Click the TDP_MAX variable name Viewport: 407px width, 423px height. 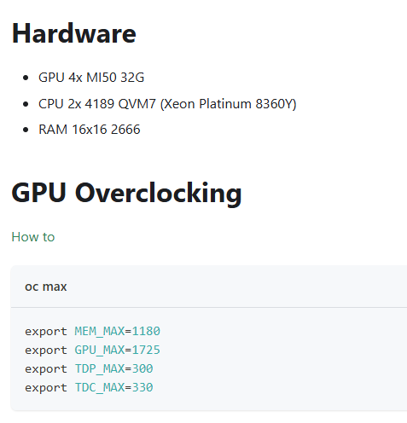[100, 368]
